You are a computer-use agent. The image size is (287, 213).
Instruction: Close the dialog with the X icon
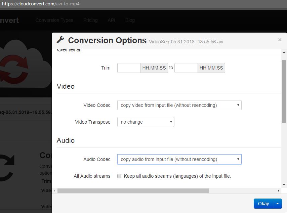point(280,40)
